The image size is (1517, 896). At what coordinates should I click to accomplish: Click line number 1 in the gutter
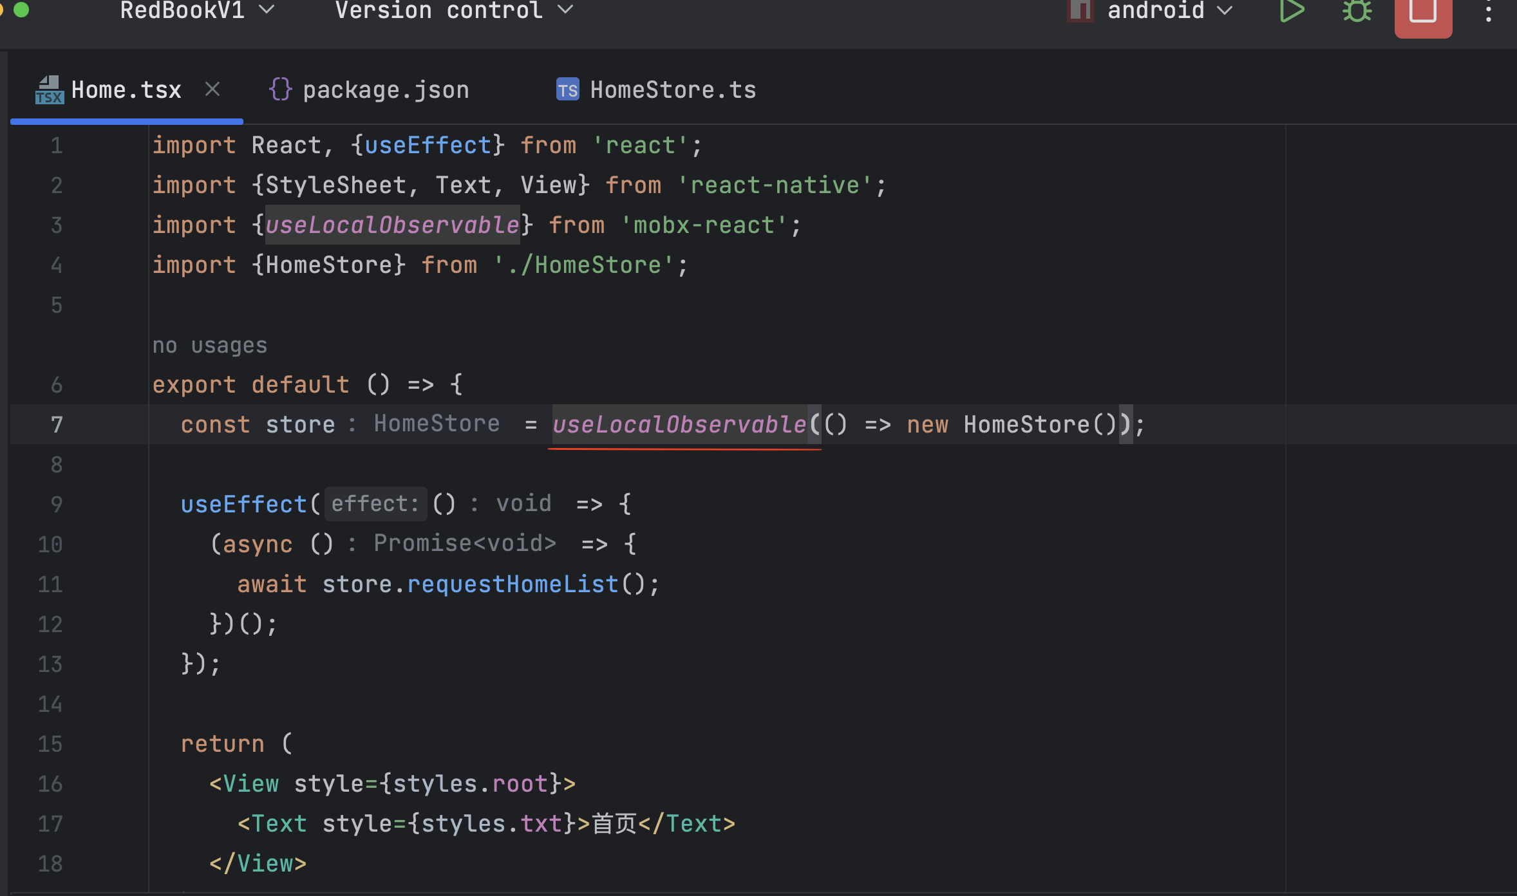pyautogui.click(x=57, y=145)
